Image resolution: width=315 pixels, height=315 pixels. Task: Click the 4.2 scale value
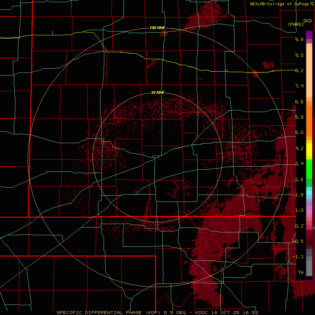[299, 148]
